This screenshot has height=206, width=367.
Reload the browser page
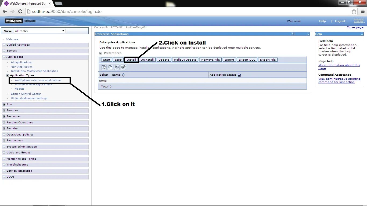[x=20, y=12]
